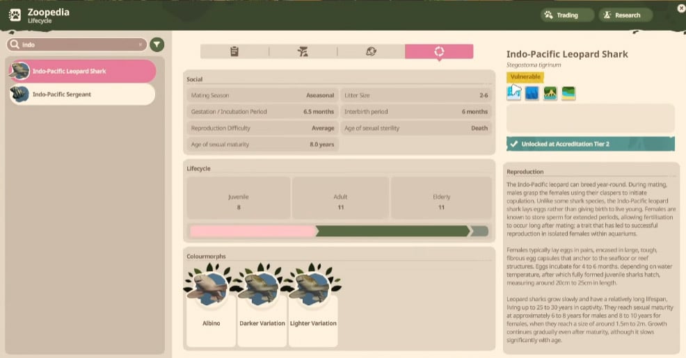Screen dimensions: 686x358
Task: Click the Interbirth period 6 months row
Action: click(415, 111)
